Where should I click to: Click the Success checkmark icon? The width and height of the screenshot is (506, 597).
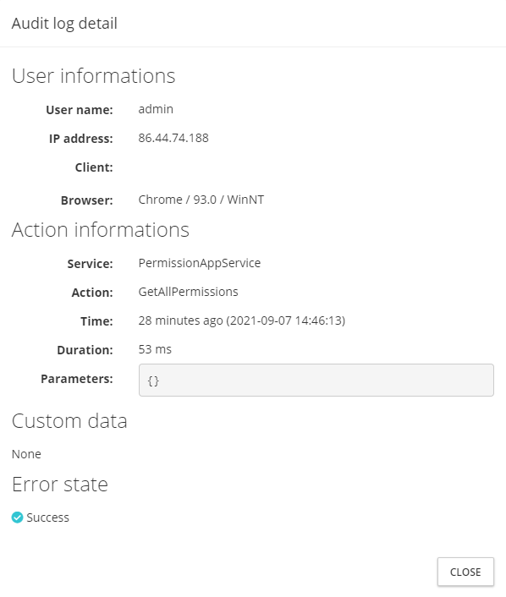pos(17,518)
